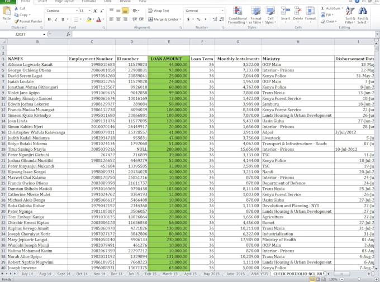Click the Delete cells icon
The image size is (380, 282).
pos(298,11)
